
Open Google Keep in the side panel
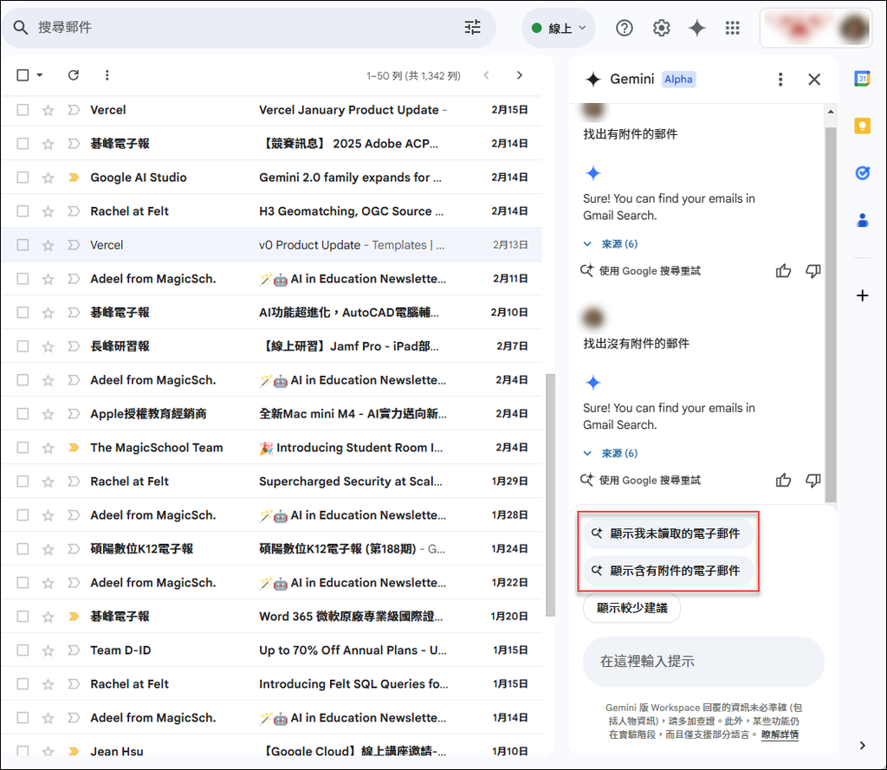(x=862, y=126)
